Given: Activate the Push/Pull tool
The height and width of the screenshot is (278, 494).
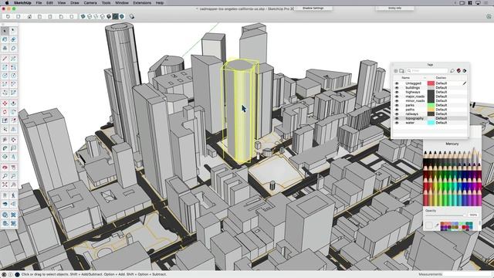Looking at the screenshot, I should pos(13,103).
